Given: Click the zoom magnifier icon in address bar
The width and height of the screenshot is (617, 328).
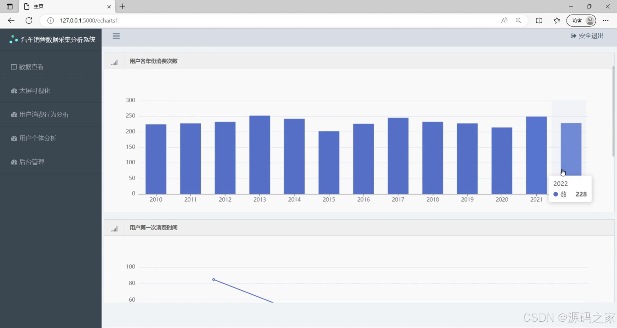Looking at the screenshot, I should (518, 20).
